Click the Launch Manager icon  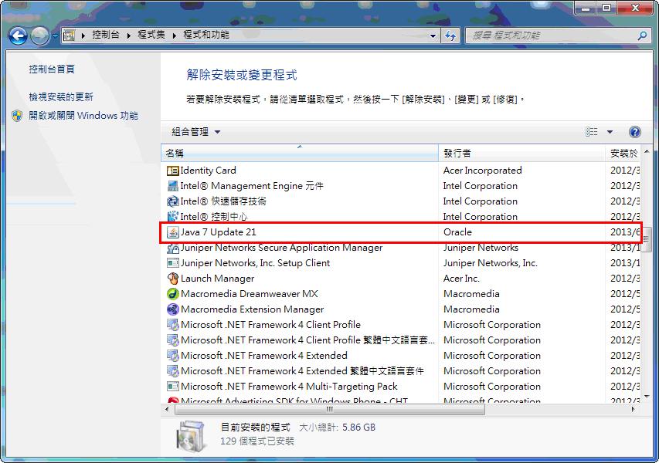pos(173,279)
